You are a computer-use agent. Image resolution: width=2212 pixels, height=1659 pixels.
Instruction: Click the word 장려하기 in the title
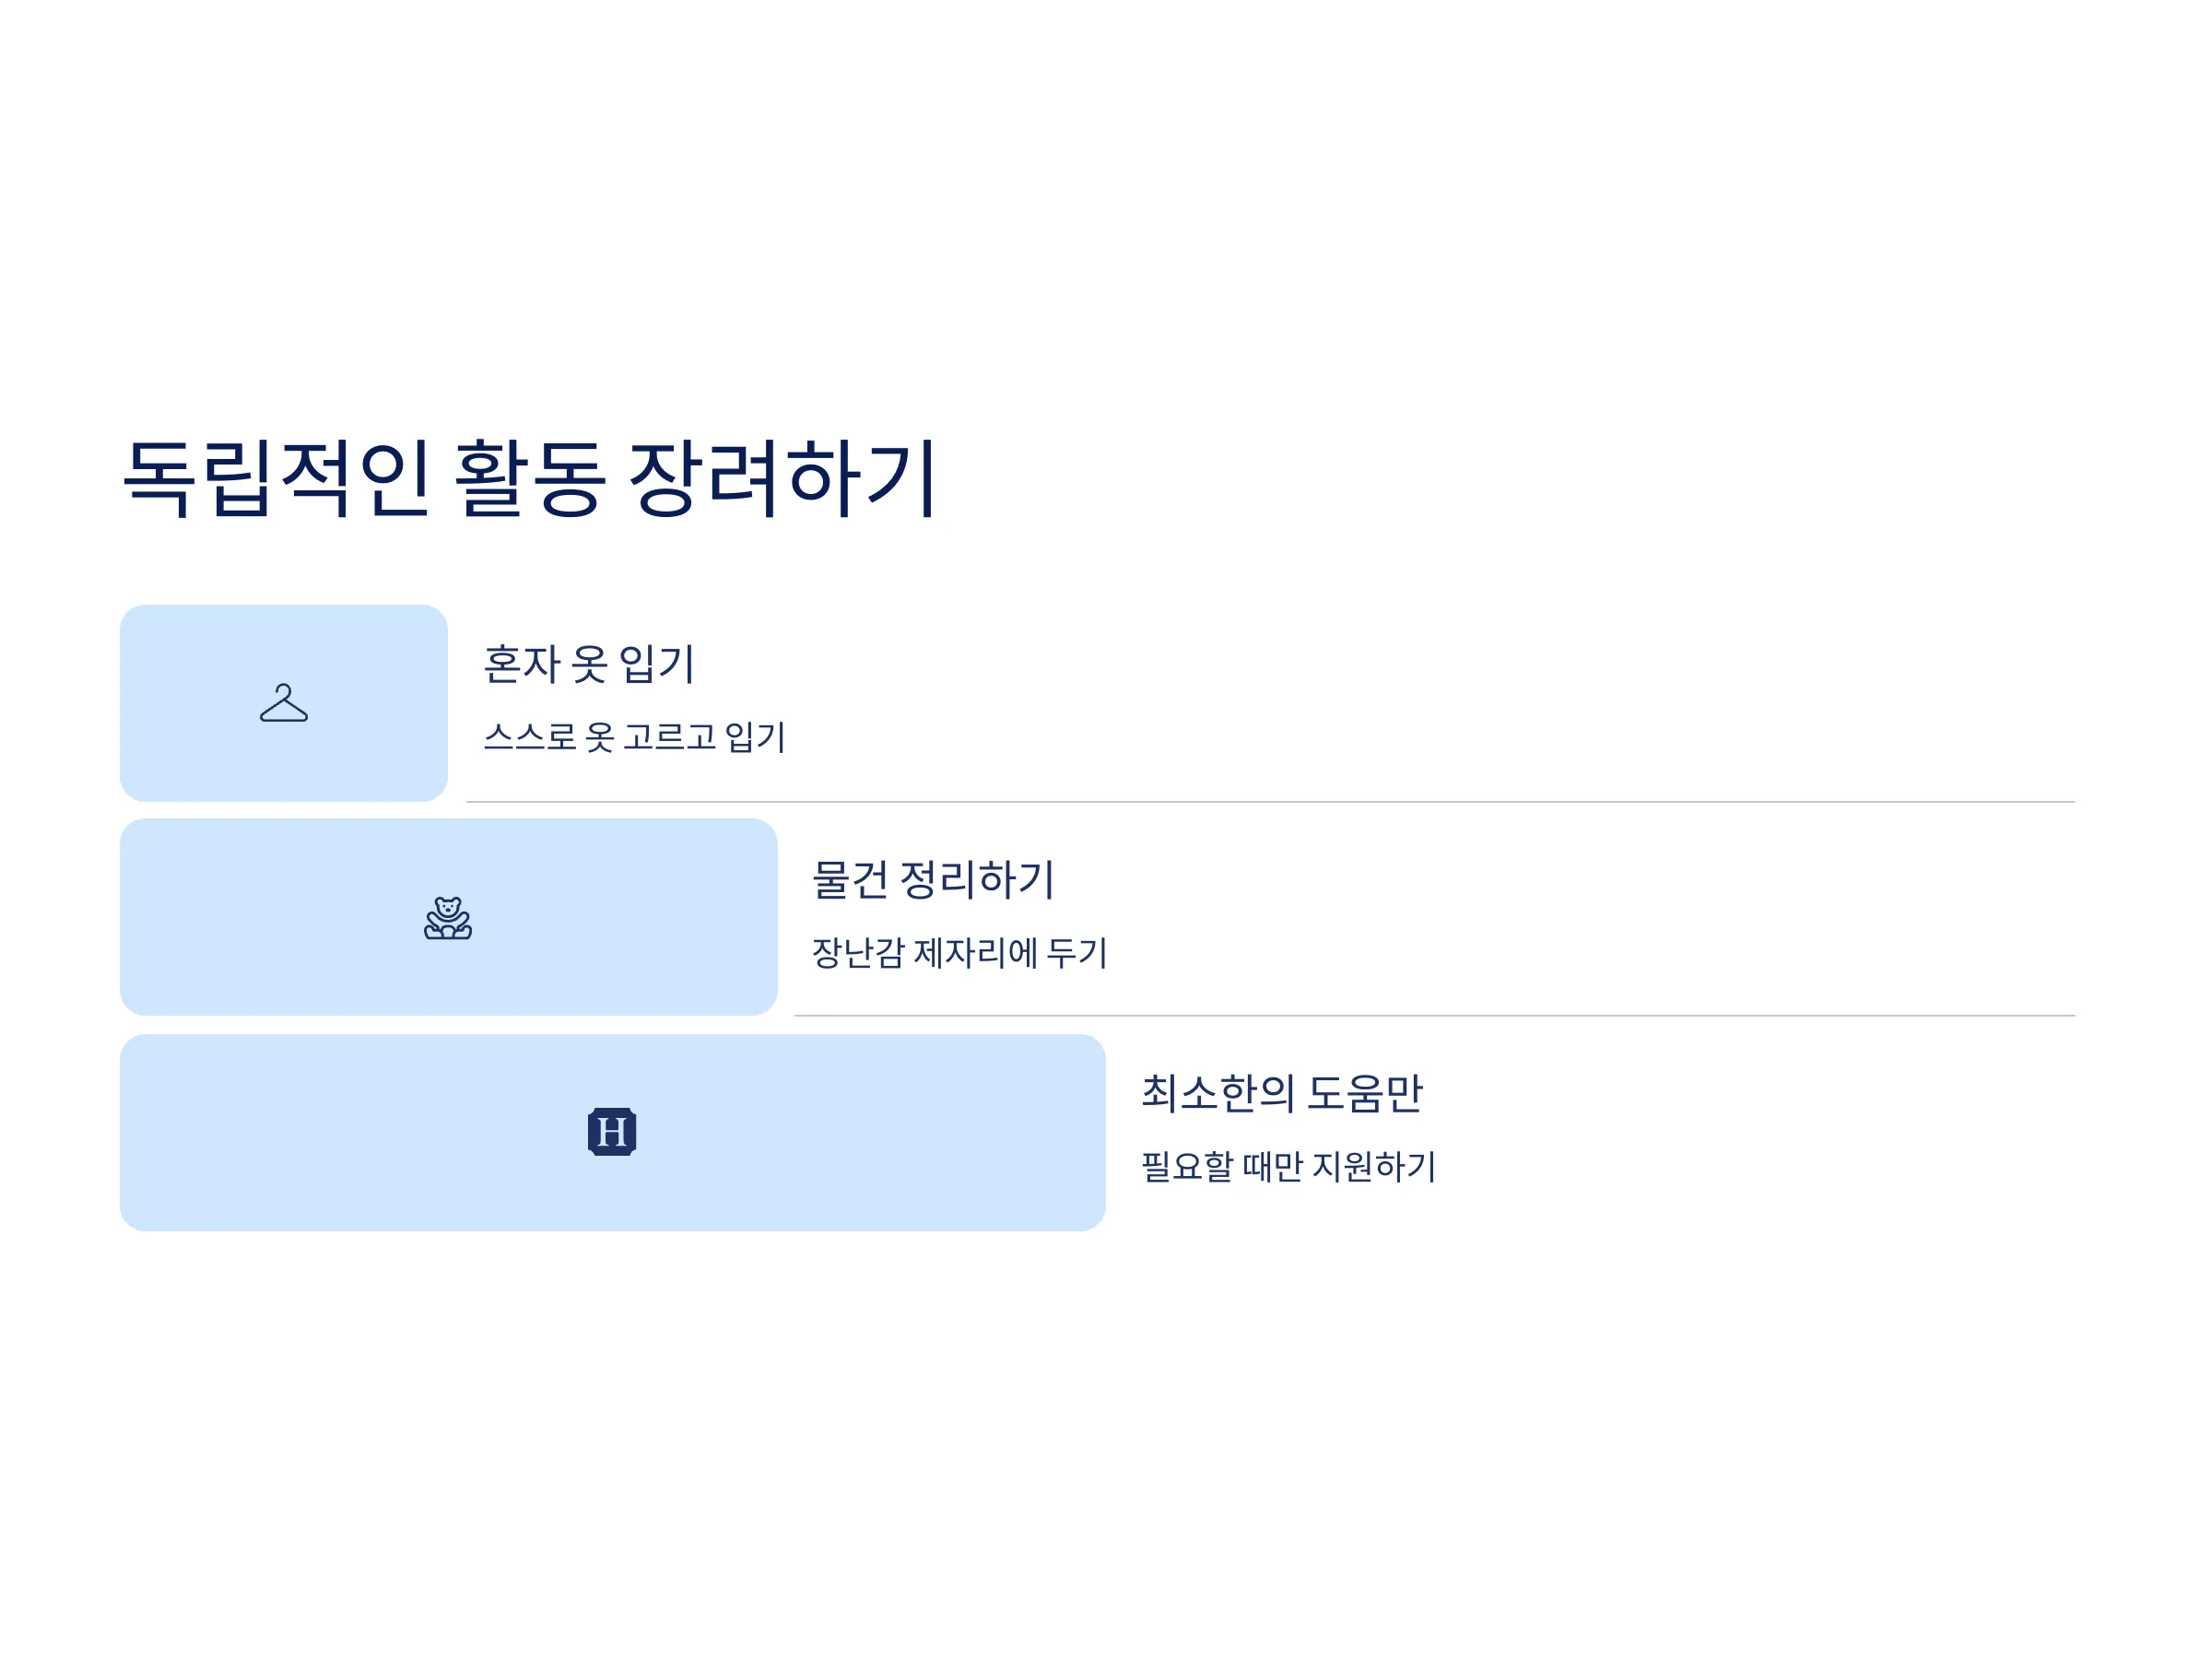[783, 478]
